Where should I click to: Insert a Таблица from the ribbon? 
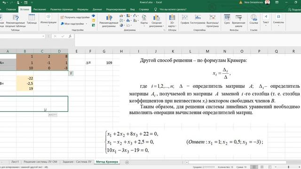pos(32,19)
